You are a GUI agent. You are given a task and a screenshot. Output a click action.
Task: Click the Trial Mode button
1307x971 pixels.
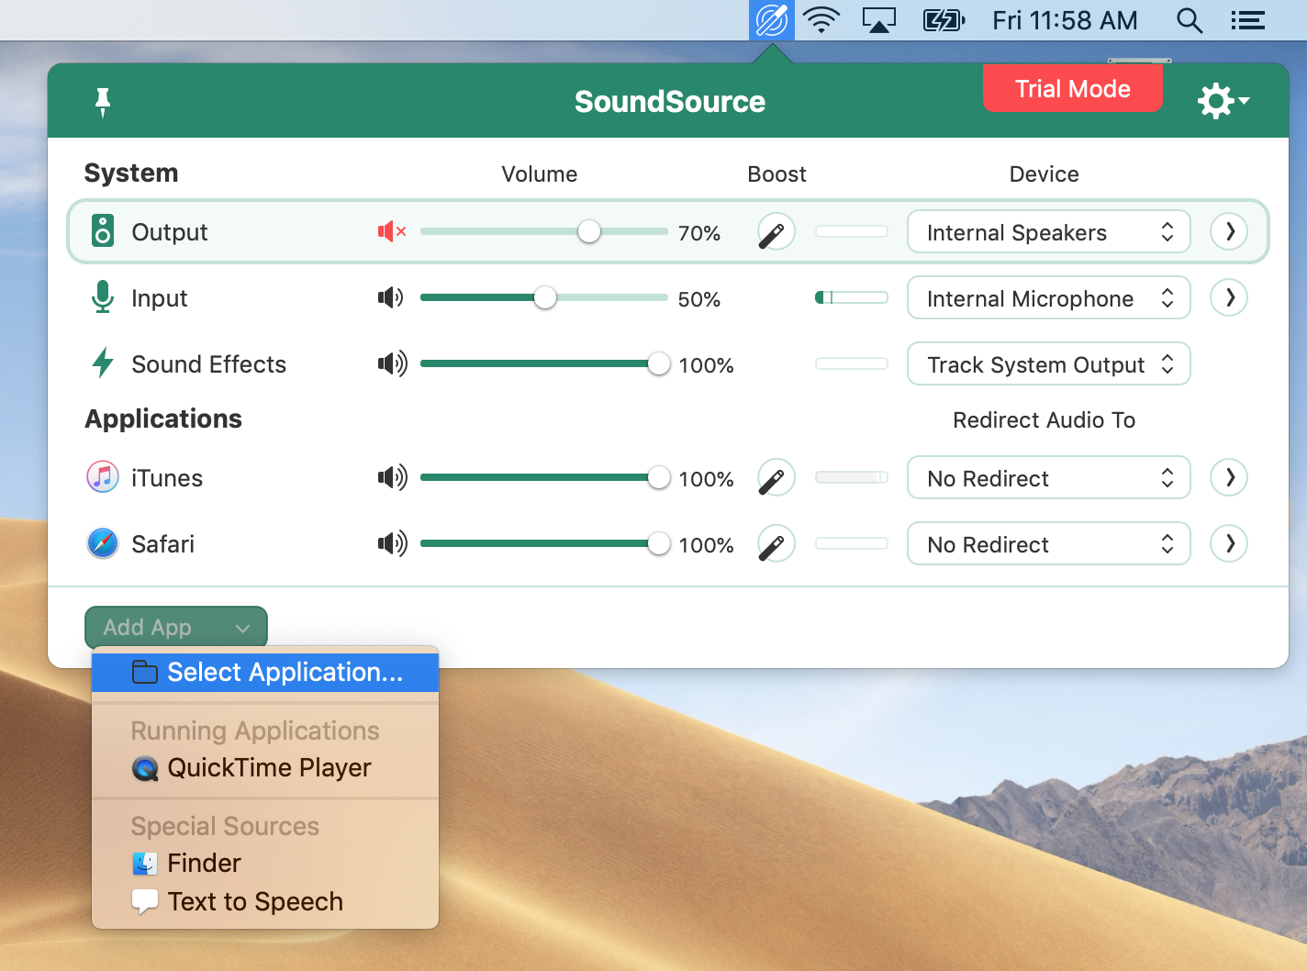point(1072,89)
